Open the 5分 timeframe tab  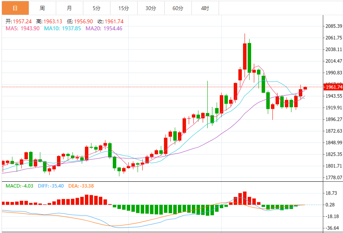[x=97, y=8]
